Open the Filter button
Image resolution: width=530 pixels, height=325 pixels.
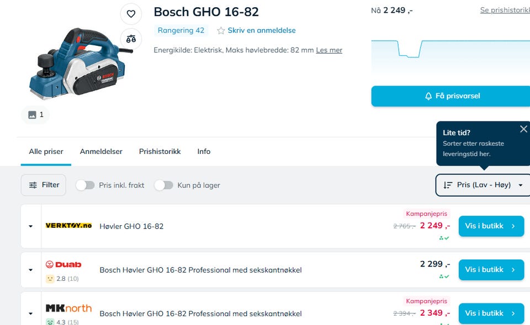(x=44, y=185)
